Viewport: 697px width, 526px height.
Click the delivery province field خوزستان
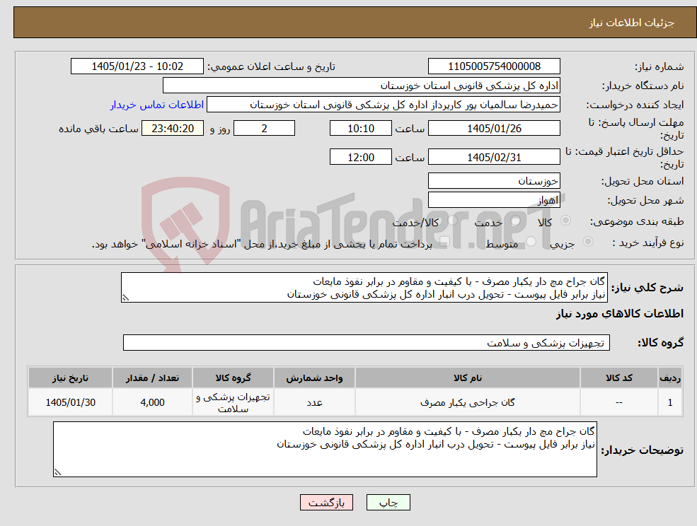(494, 181)
